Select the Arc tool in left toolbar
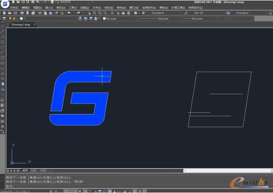 point(2,52)
